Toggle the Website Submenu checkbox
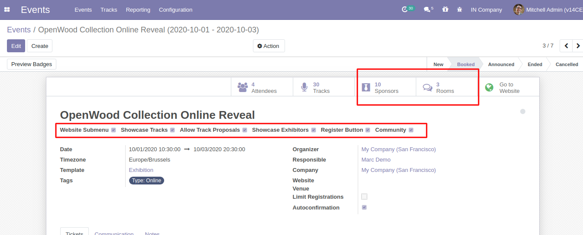583x235 pixels. (x=113, y=130)
